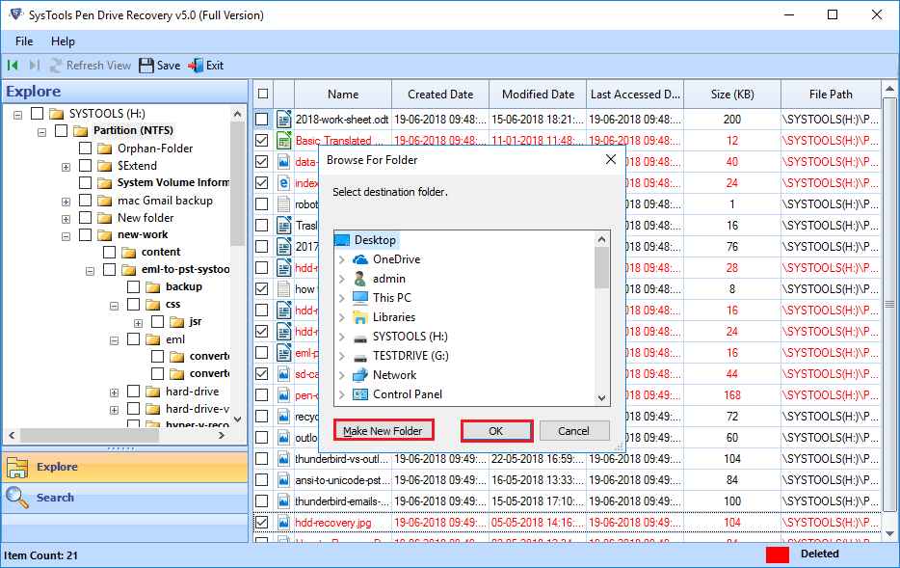
Task: Sort by Name column header
Action: click(343, 95)
